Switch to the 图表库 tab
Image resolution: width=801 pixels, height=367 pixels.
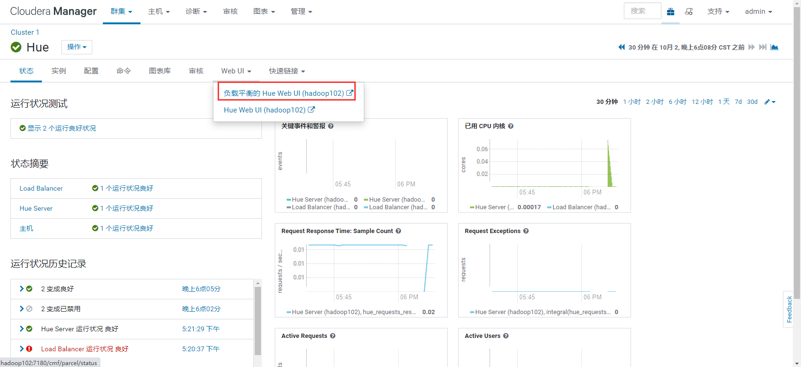click(160, 71)
